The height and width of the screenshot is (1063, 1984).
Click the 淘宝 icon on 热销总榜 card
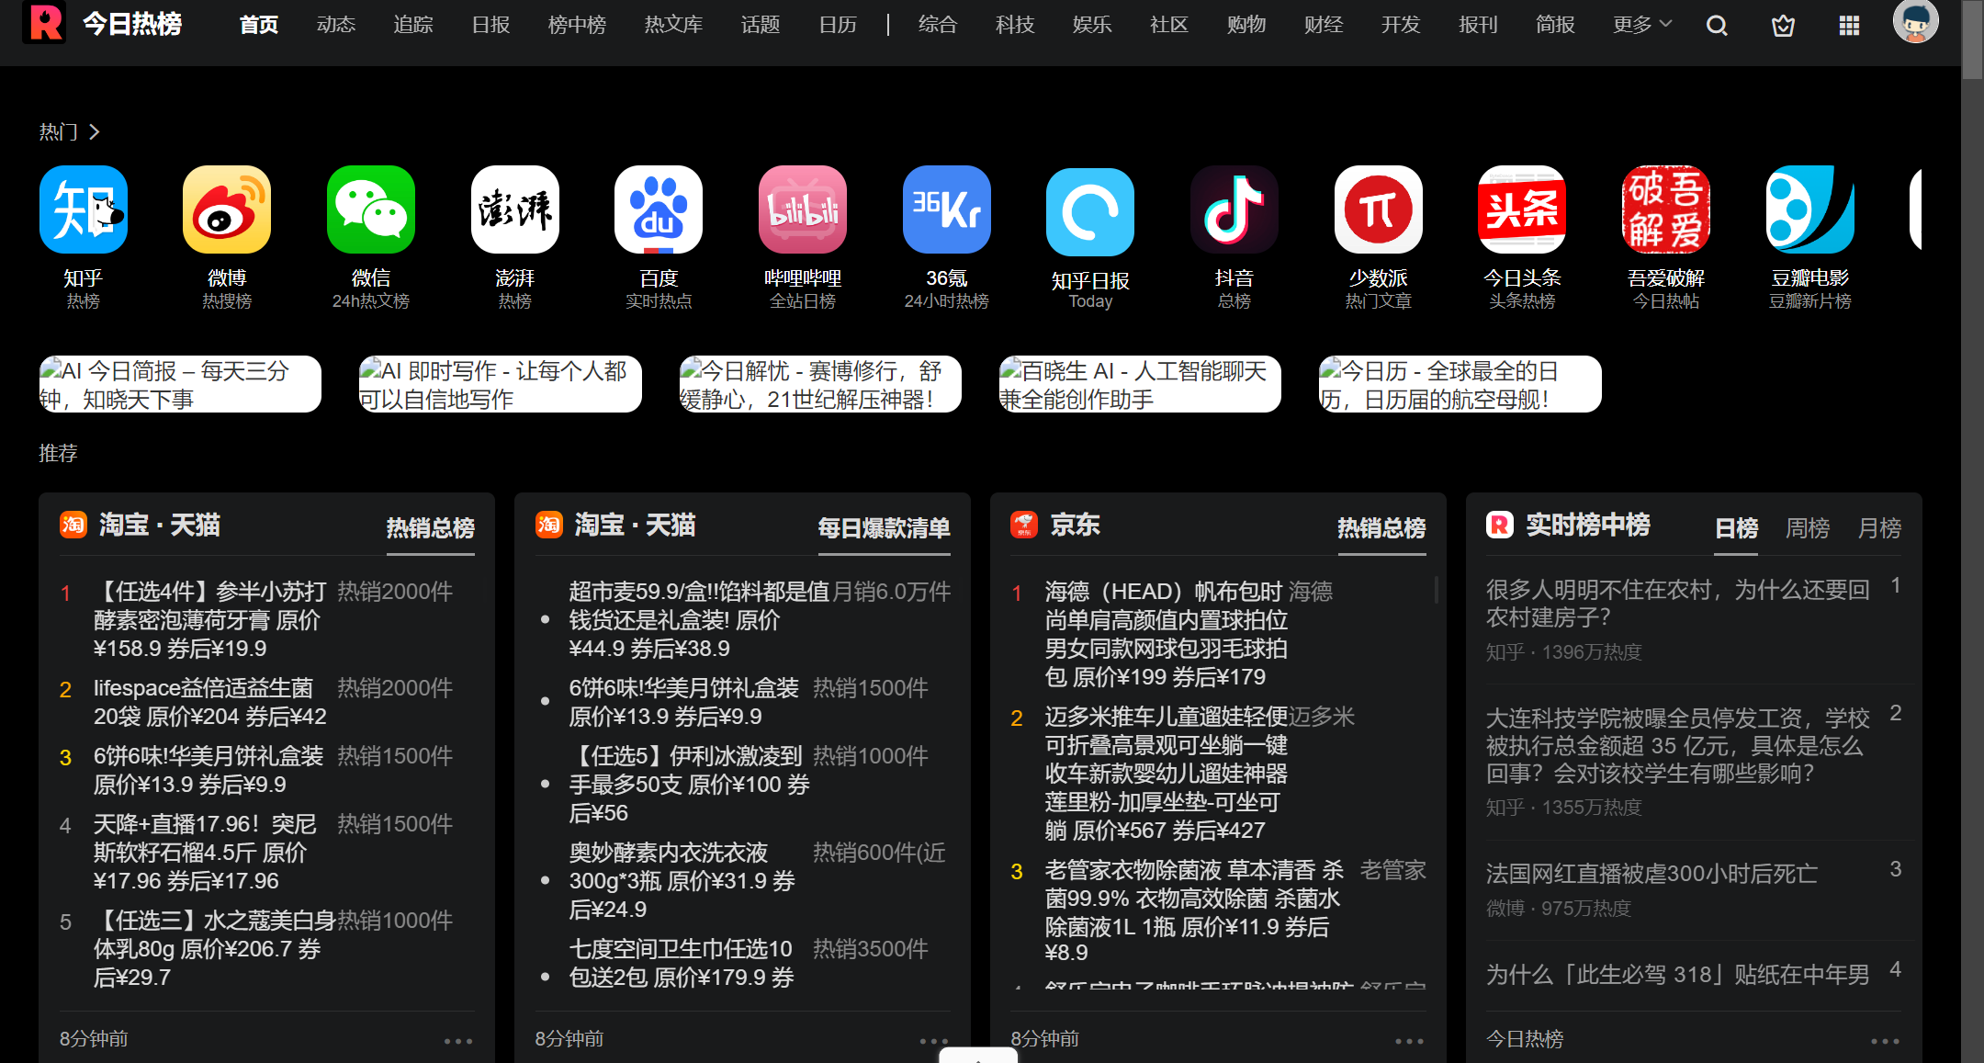pyautogui.click(x=73, y=525)
